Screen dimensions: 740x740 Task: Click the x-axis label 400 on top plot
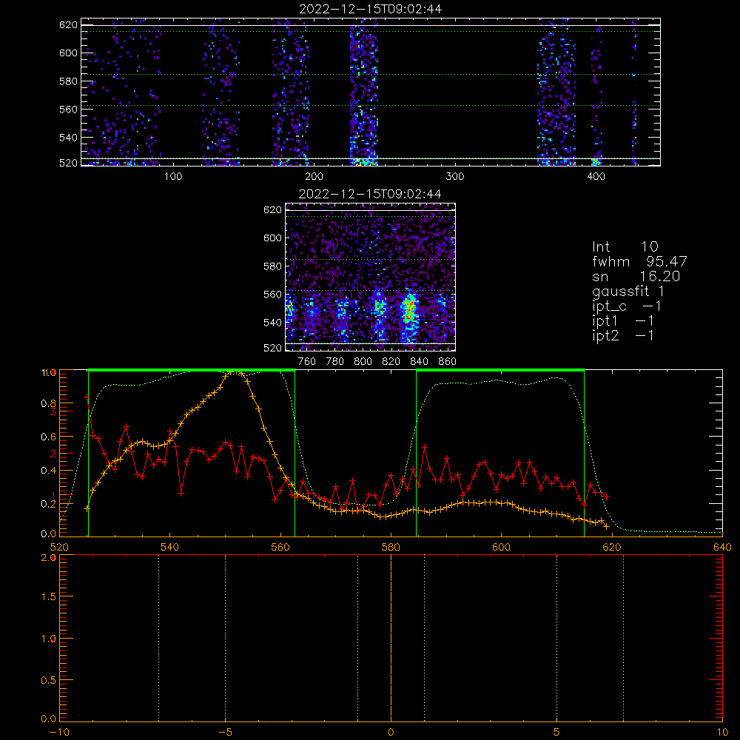click(596, 177)
